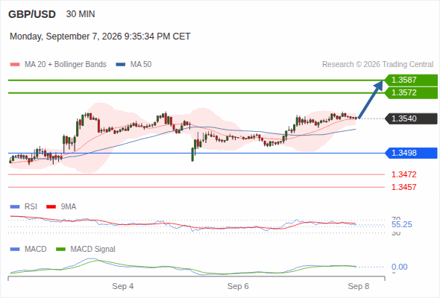This screenshot has width=440, height=298.
Task: Click the 9MA red legend icon
Action: click(x=51, y=207)
